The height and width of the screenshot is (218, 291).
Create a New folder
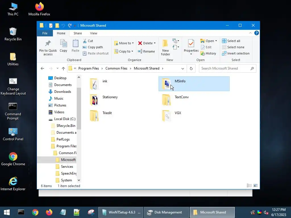165,47
